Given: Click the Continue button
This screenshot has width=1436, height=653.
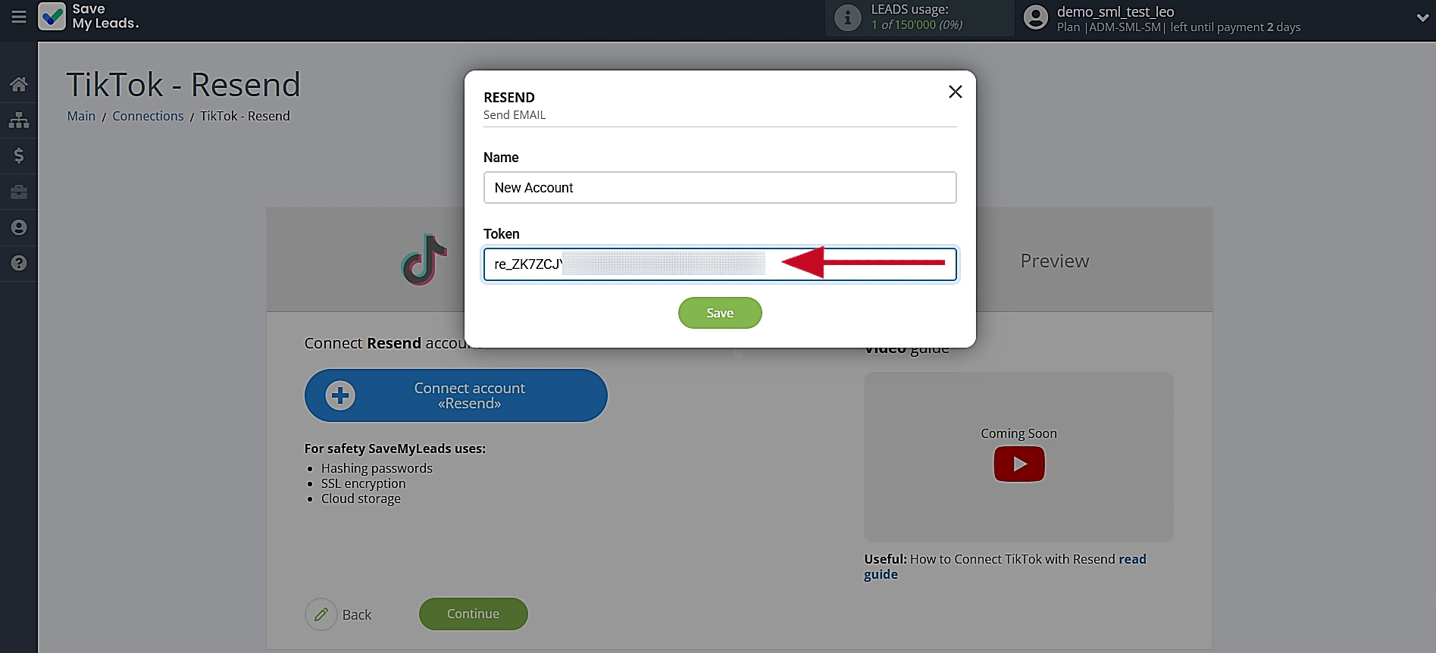Looking at the screenshot, I should coord(473,614).
